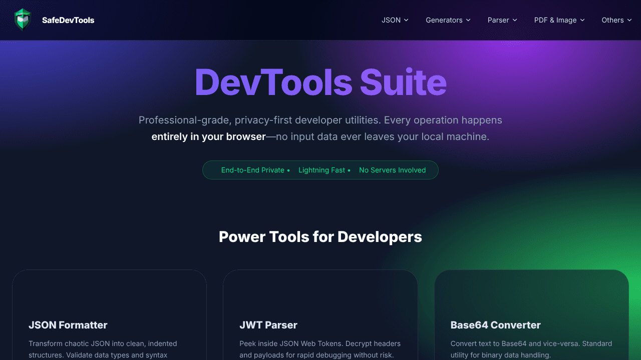Expand the chevron next to JSON
Screen dimensions: 641x360
pyautogui.click(x=406, y=20)
